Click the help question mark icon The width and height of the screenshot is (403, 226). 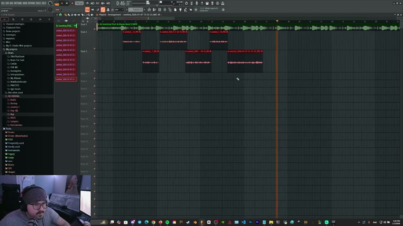[x=202, y=3]
